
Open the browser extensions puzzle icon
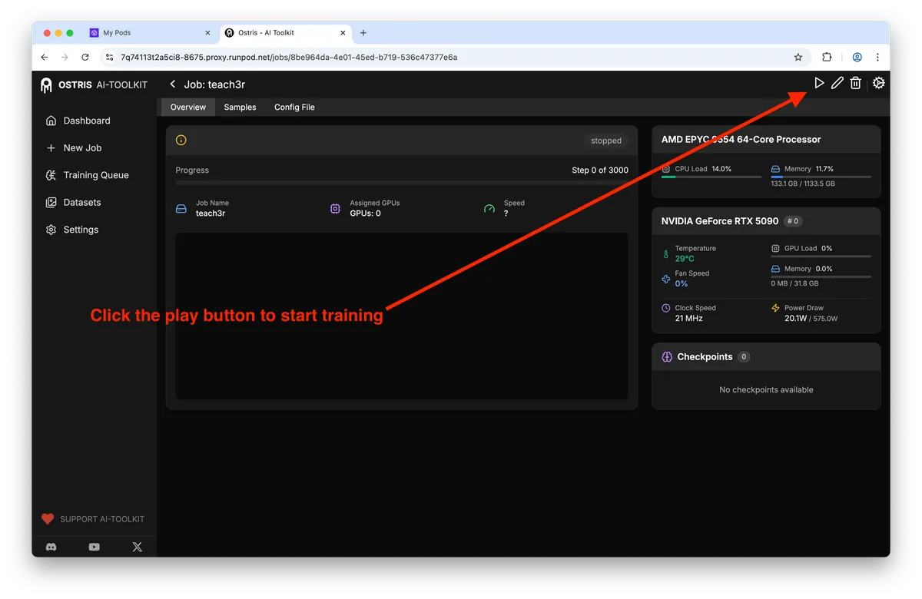827,58
